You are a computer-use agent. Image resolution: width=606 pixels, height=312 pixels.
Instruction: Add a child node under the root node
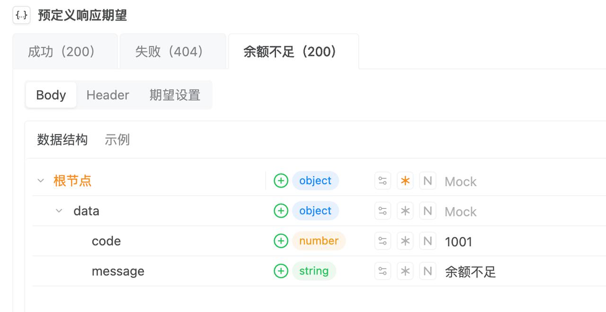tap(281, 181)
